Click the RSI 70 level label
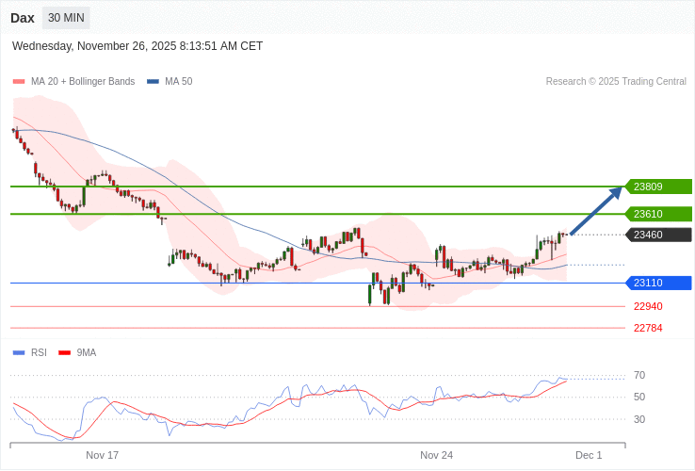The image size is (695, 471). pos(639,375)
